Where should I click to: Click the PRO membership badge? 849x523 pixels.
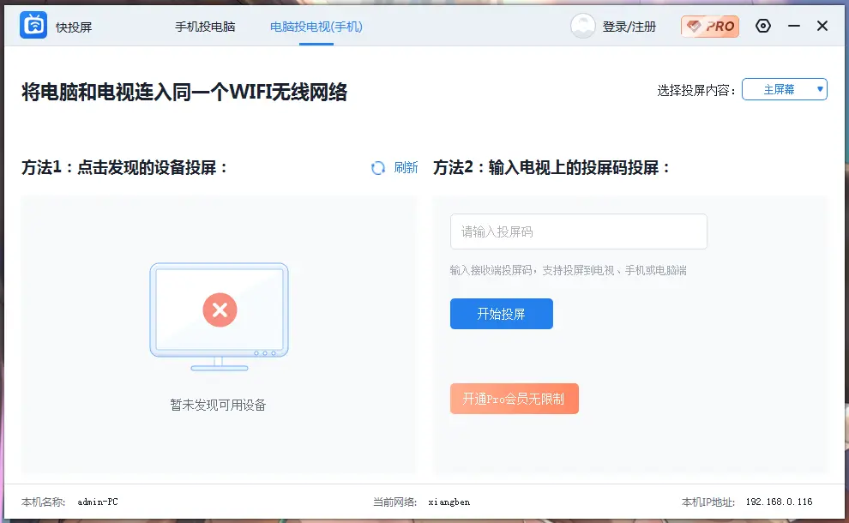tap(710, 26)
